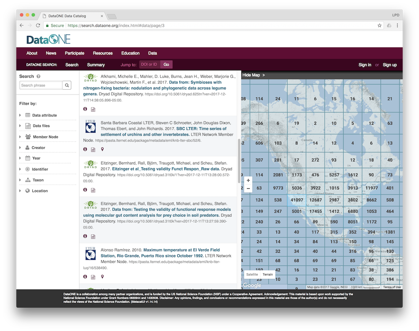The height and width of the screenshot is (331, 419).
Task: Click the help icon beside Search heading
Action: tap(39, 77)
